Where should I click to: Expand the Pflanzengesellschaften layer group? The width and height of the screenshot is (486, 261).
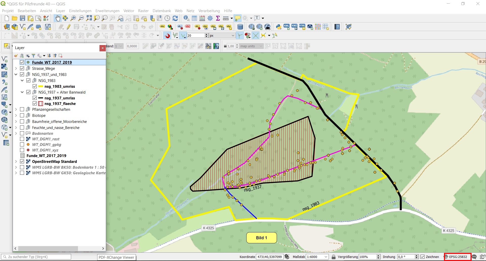[16, 110]
